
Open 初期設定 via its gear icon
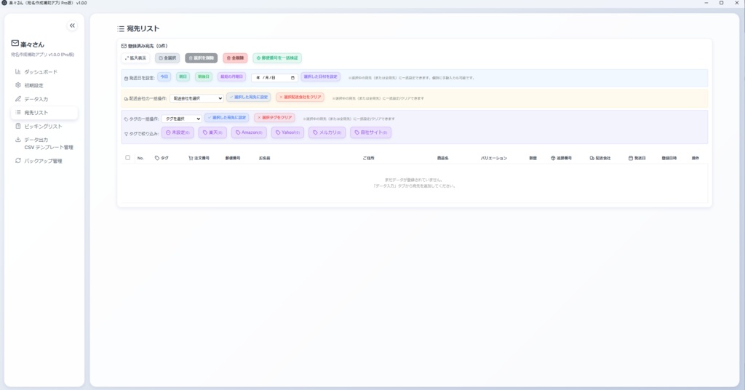(x=18, y=85)
